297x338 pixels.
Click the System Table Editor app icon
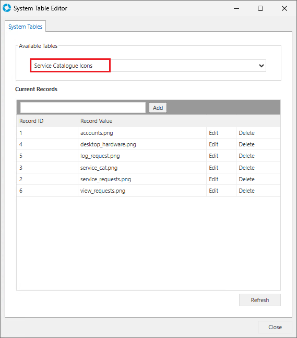tap(7, 8)
